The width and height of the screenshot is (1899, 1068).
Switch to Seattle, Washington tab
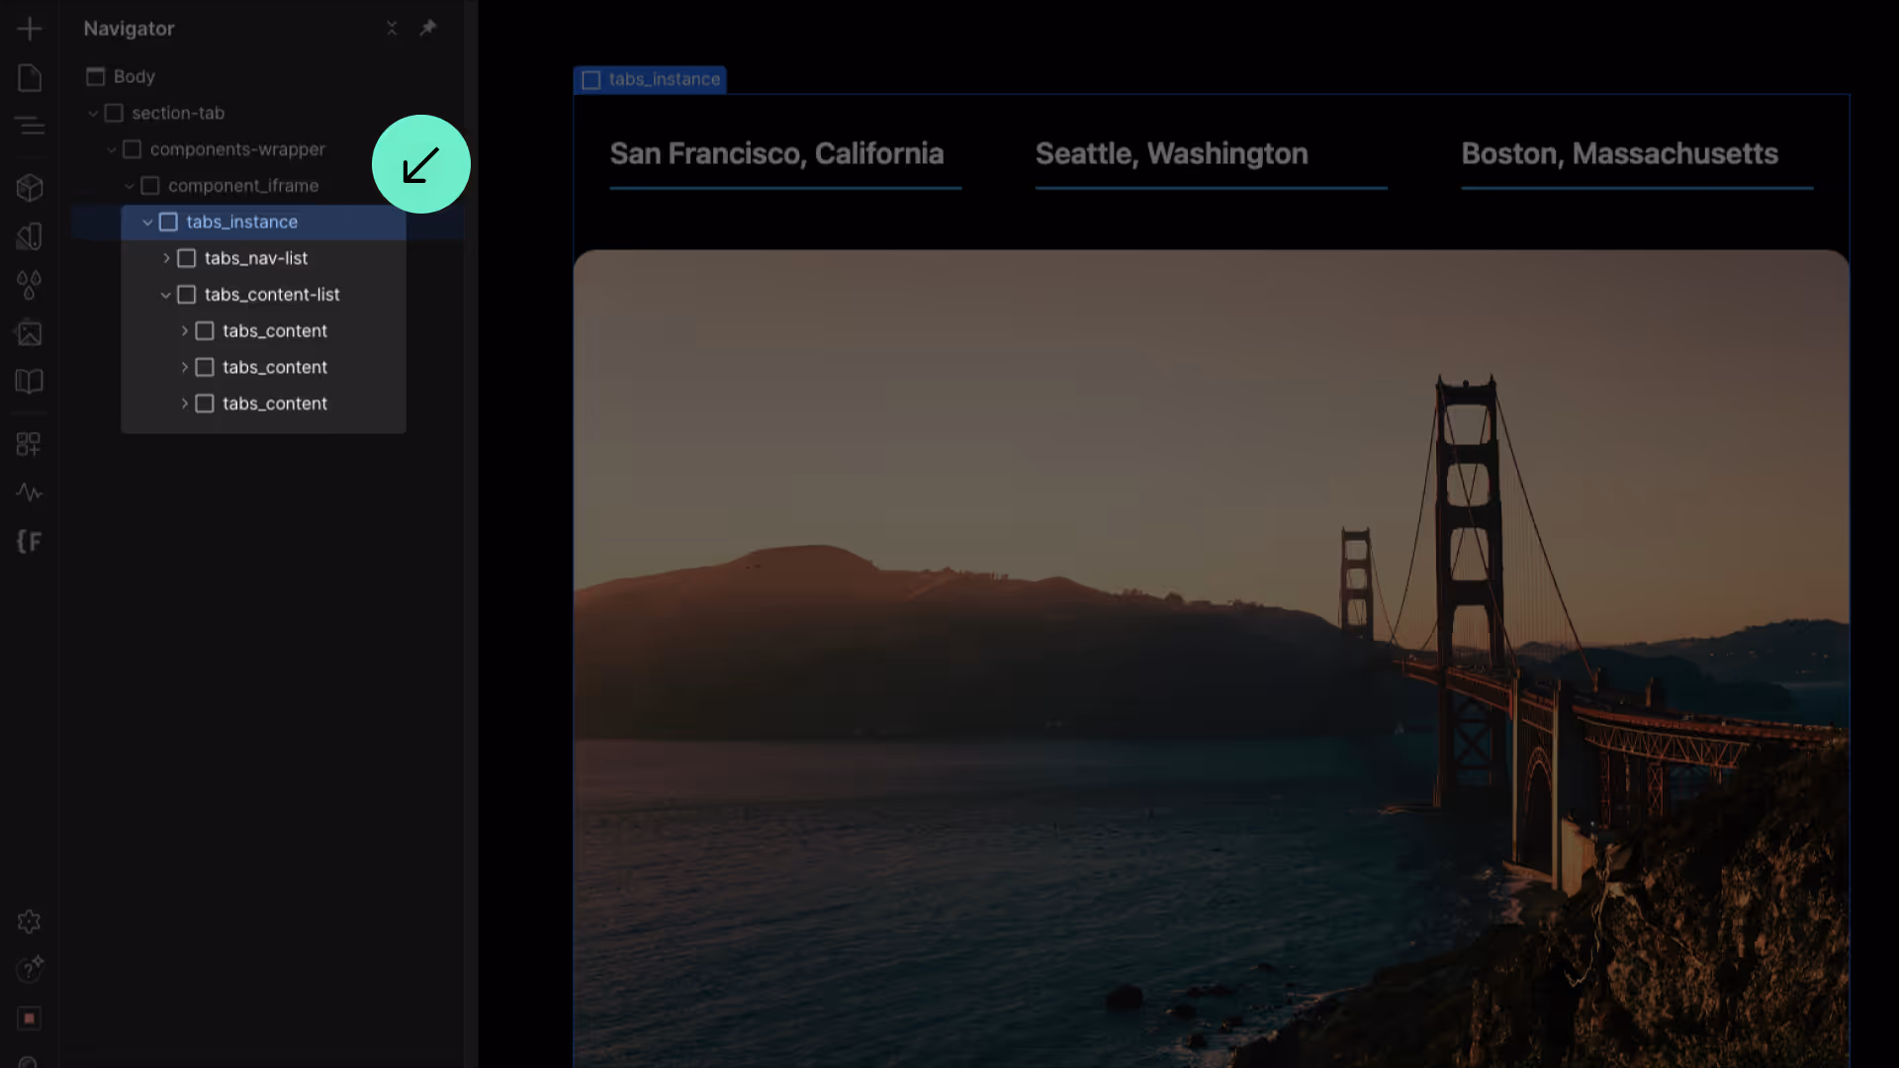coord(1171,154)
